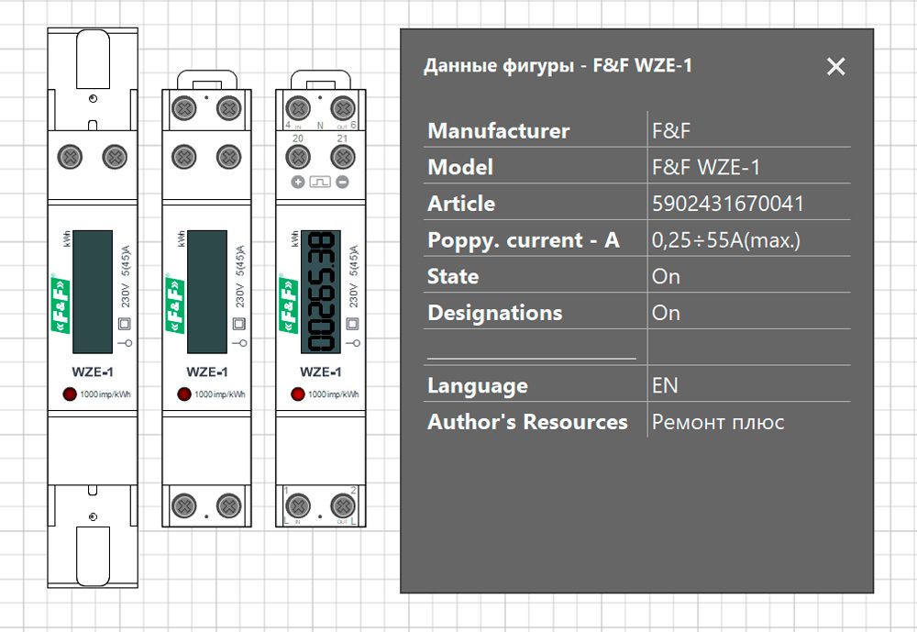917x632 pixels.
Task: Click the F&F logo on left meter
Action: point(61,304)
